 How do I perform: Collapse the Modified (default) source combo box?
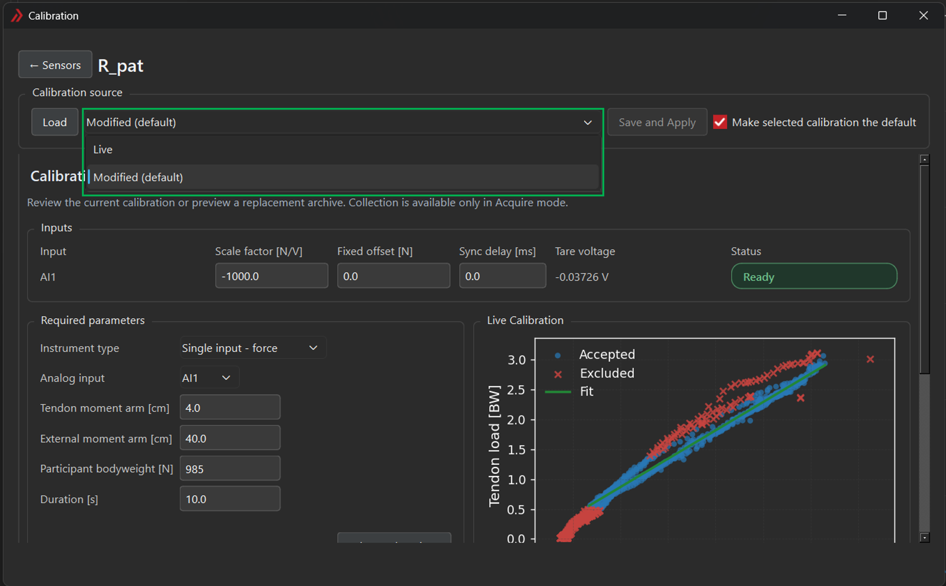pyautogui.click(x=343, y=122)
